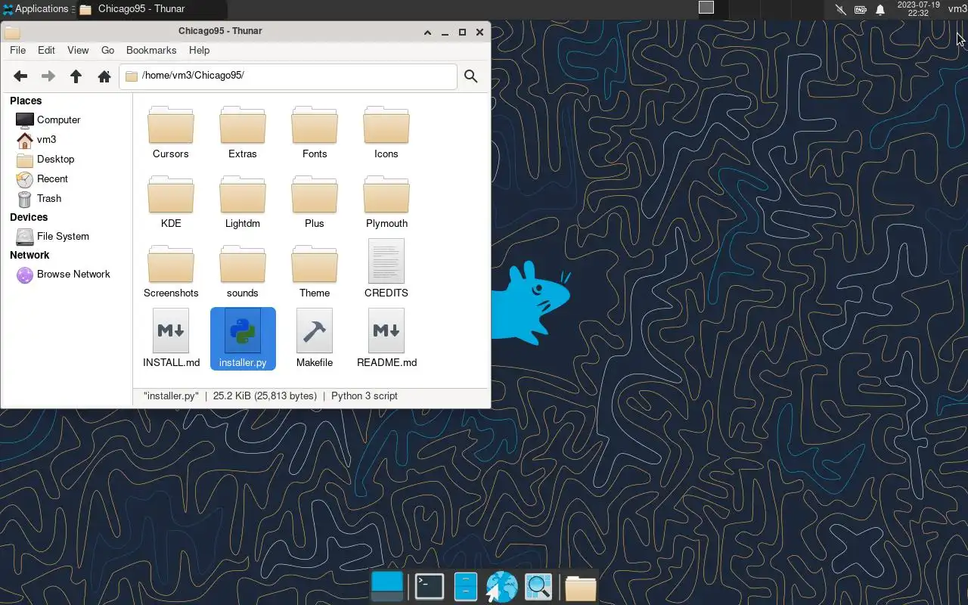Open the View menu
The height and width of the screenshot is (605, 968).
78,50
